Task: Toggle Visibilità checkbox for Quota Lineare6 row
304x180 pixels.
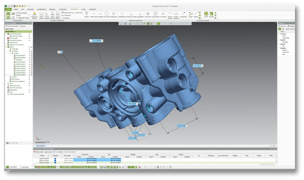Action: coord(55,162)
